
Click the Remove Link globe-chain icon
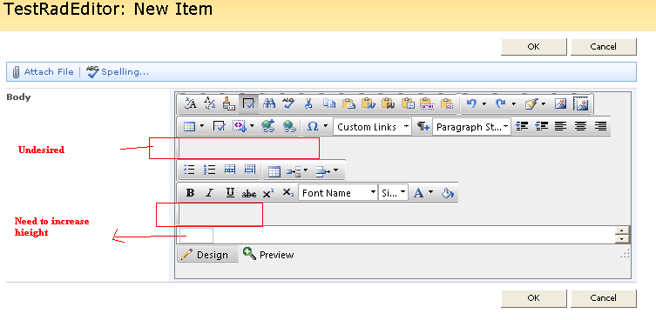coord(289,127)
